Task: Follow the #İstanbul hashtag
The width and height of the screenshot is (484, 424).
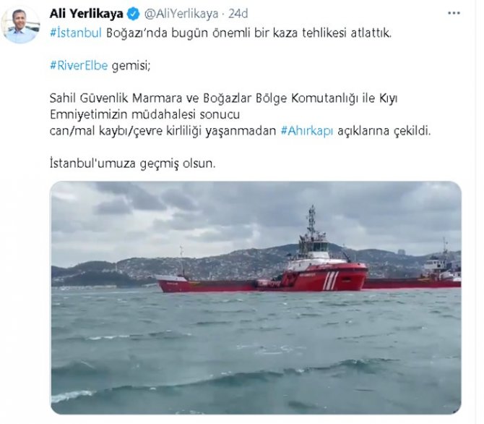Action: tap(76, 33)
